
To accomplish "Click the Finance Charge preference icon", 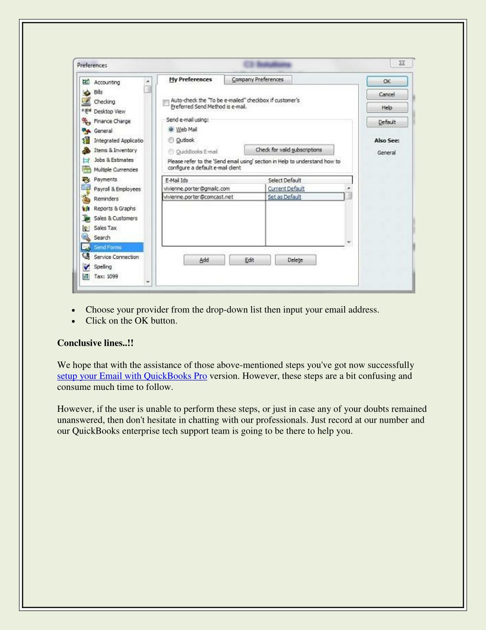I will click(86, 121).
